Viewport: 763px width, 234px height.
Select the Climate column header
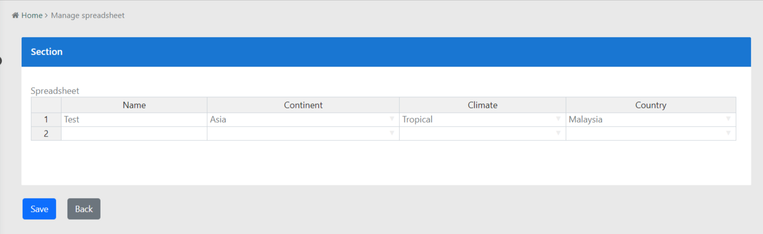[483, 105]
